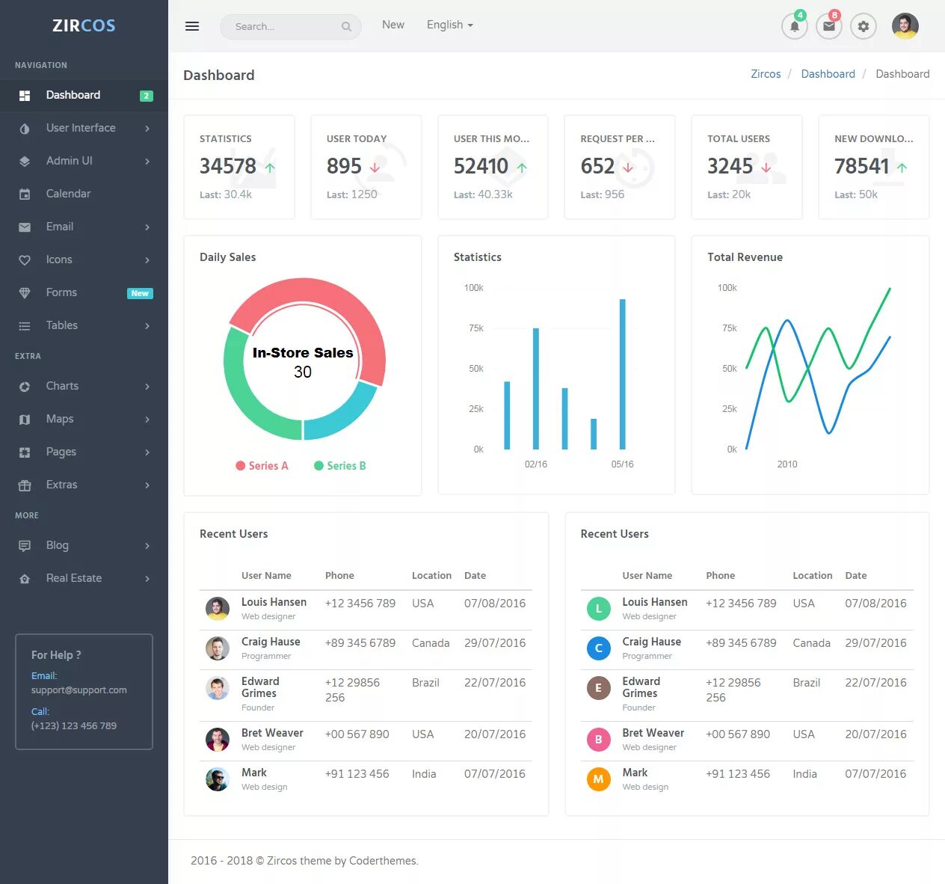The width and height of the screenshot is (945, 884).
Task: Open the Extras menu item
Action: tap(84, 485)
